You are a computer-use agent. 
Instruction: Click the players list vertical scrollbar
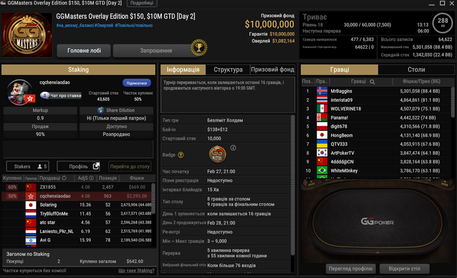point(452,102)
